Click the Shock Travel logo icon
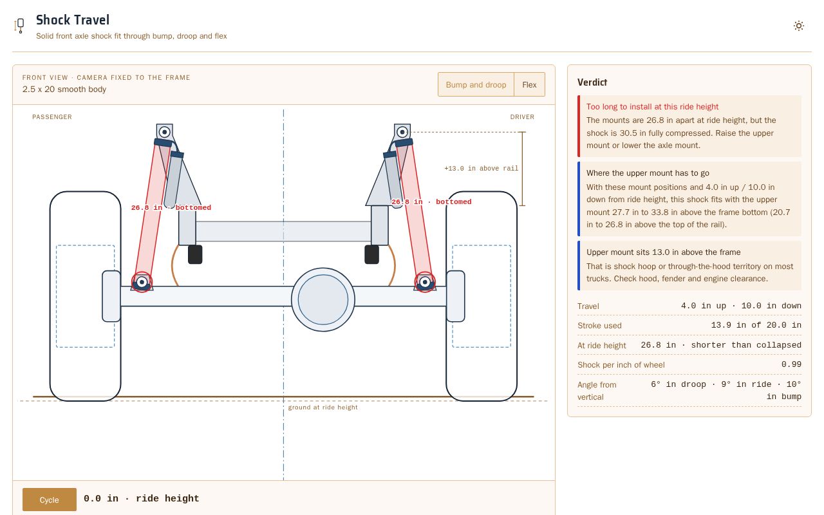The width and height of the screenshot is (824, 515). (x=20, y=26)
